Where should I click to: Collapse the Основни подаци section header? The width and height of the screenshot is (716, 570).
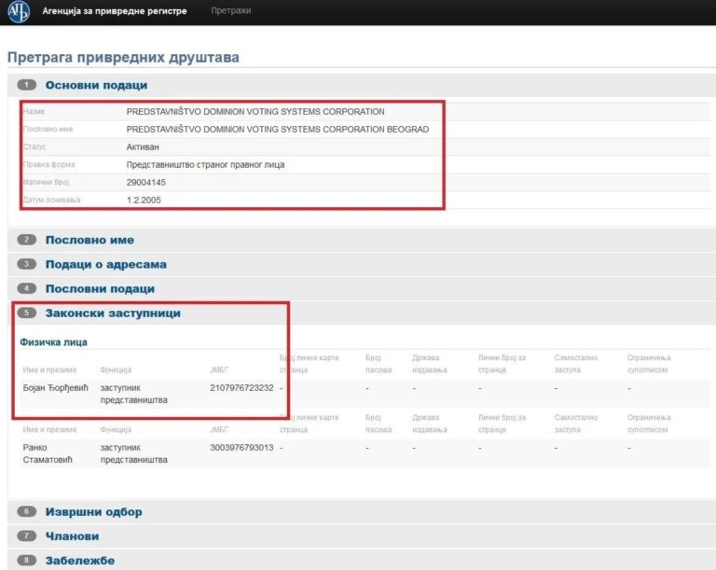[x=96, y=85]
